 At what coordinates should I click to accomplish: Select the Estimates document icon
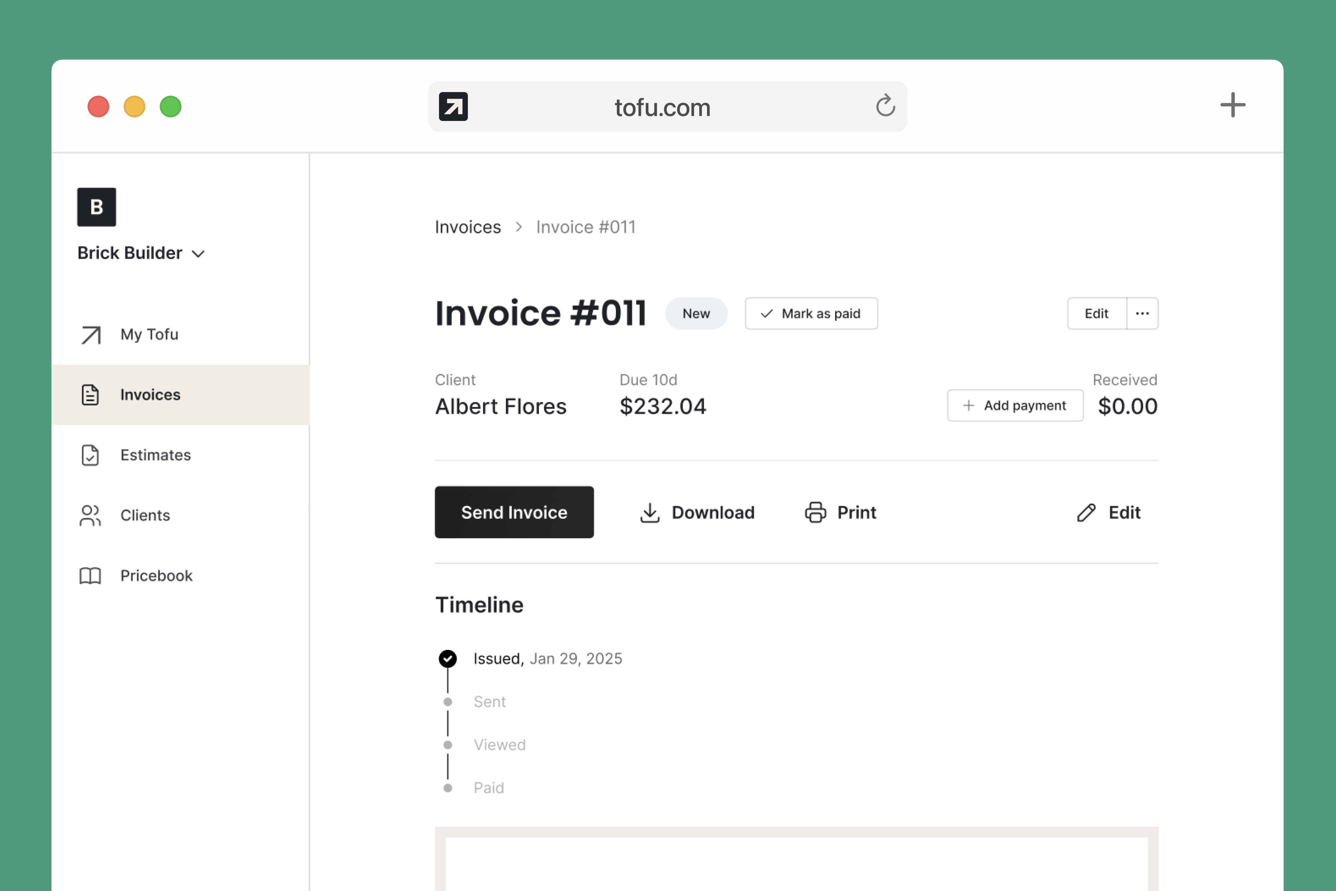[91, 455]
